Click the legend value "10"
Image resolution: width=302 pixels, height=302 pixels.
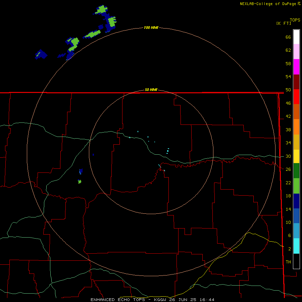tap(288, 222)
